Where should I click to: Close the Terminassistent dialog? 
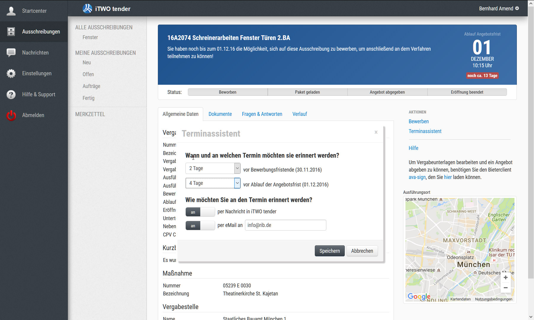[x=376, y=132]
